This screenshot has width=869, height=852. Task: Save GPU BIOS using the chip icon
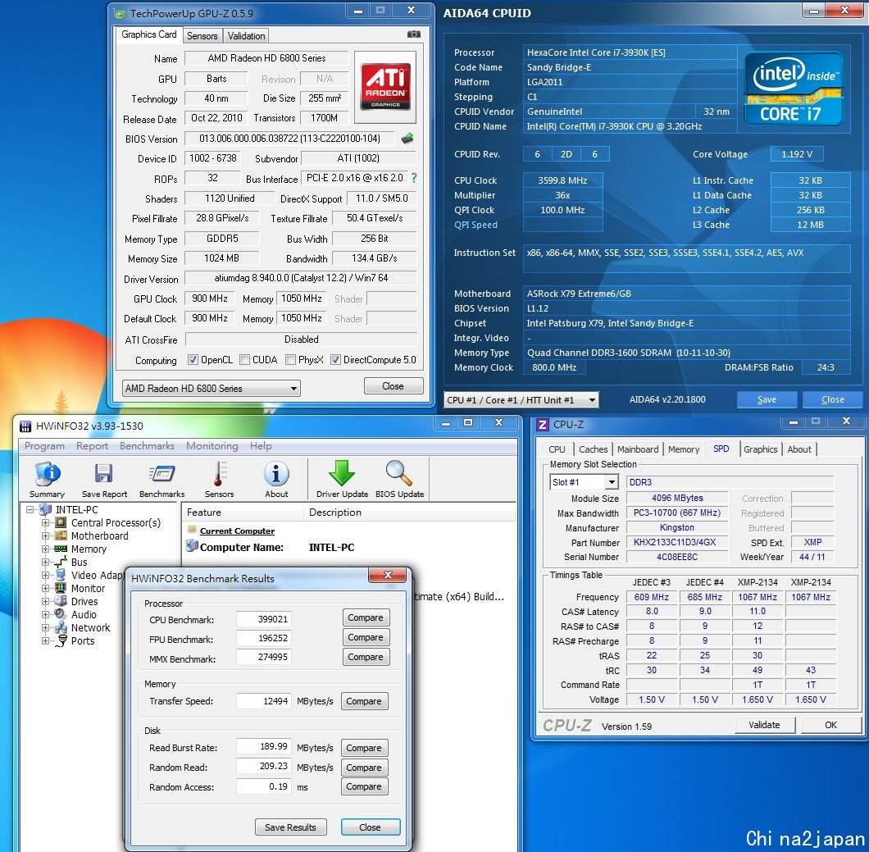point(407,138)
